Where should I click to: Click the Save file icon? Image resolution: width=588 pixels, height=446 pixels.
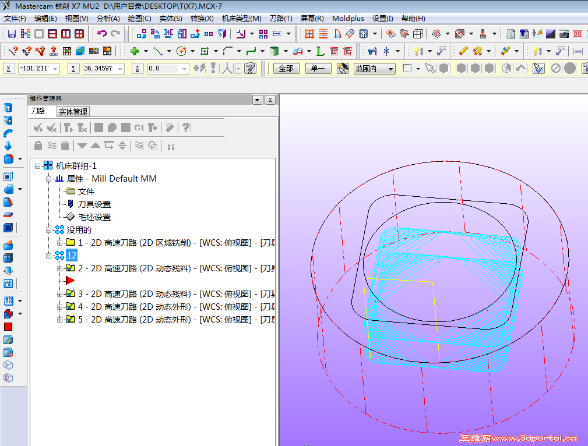pyautogui.click(x=12, y=34)
